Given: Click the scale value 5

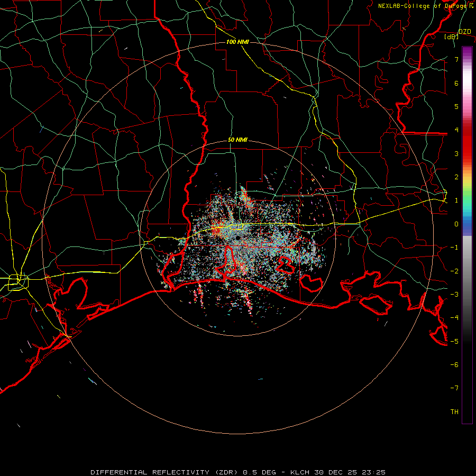Looking at the screenshot, I should pyautogui.click(x=456, y=106).
